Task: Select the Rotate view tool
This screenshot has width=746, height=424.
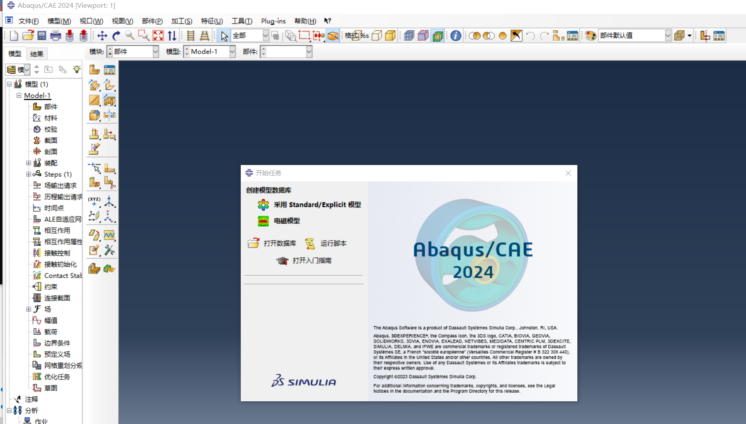Action: (x=116, y=36)
